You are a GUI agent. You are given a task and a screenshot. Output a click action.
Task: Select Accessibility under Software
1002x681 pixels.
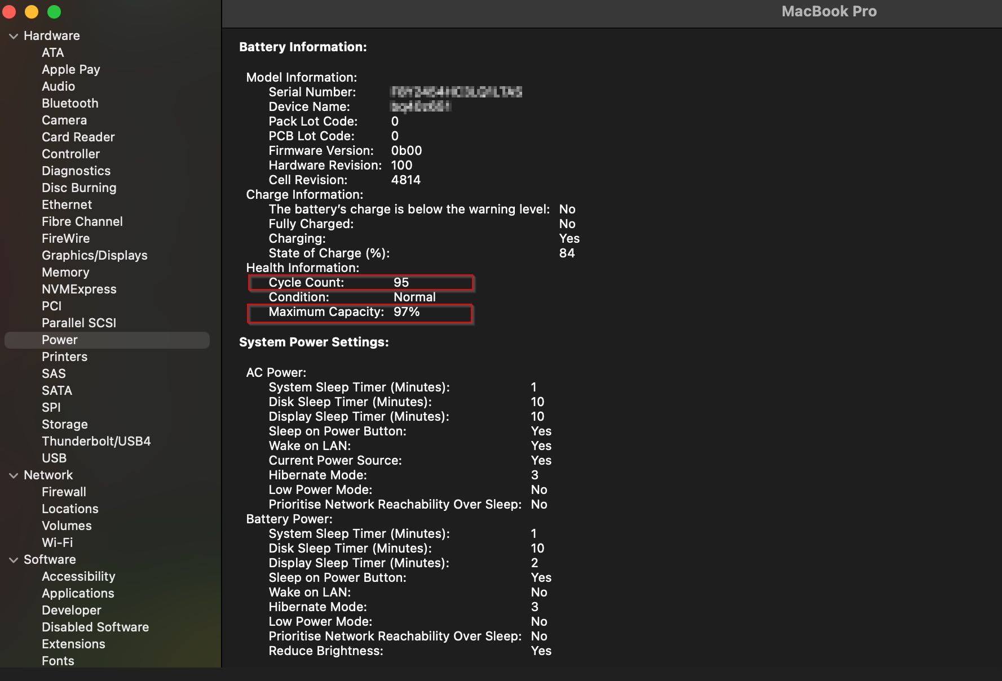[78, 576]
